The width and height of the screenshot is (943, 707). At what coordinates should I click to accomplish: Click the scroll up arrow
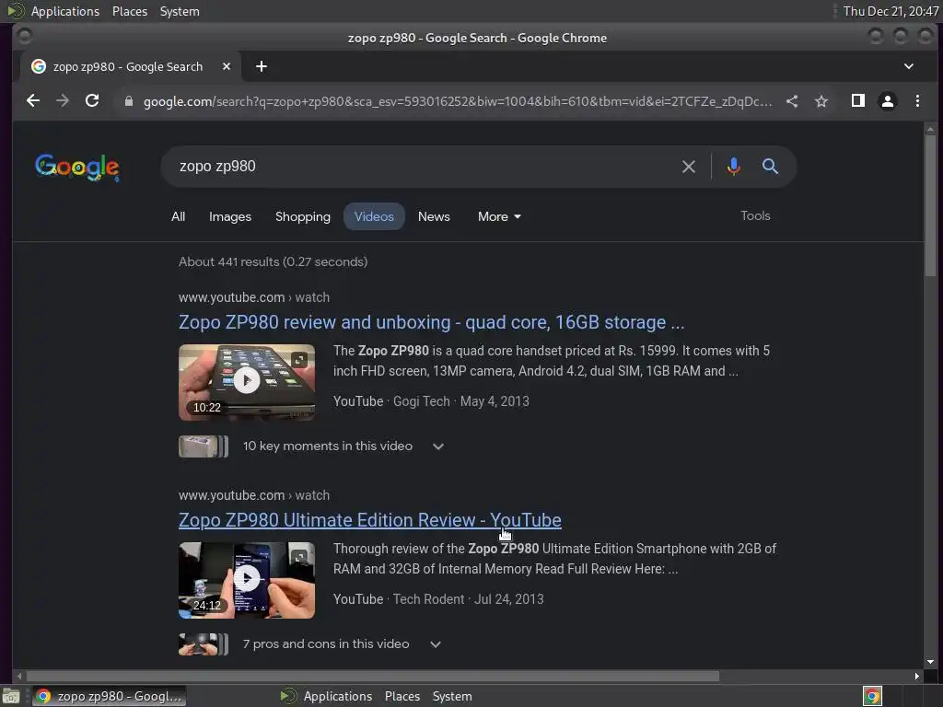pos(930,129)
